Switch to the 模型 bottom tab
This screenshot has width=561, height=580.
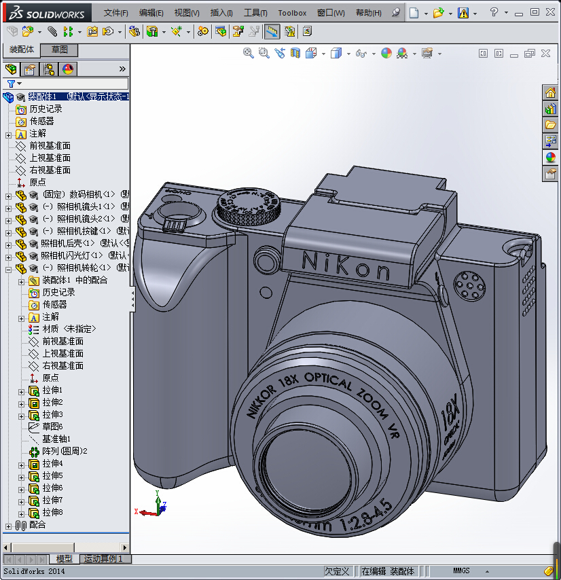[x=65, y=559]
